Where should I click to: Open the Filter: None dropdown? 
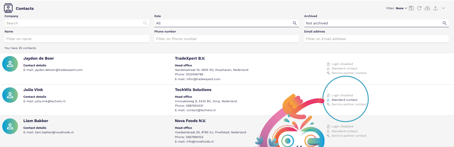click(x=396, y=8)
